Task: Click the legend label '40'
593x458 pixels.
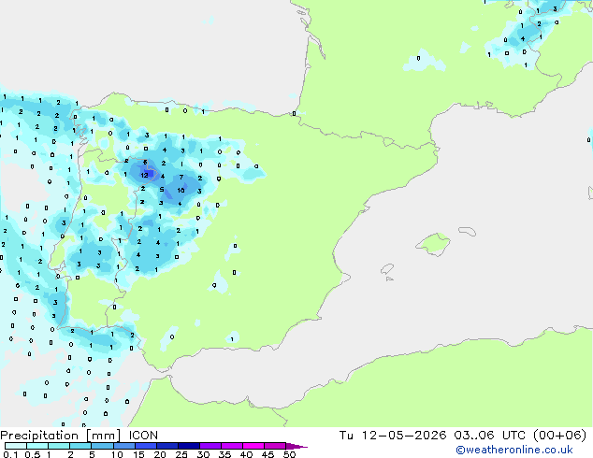Action: (x=247, y=454)
